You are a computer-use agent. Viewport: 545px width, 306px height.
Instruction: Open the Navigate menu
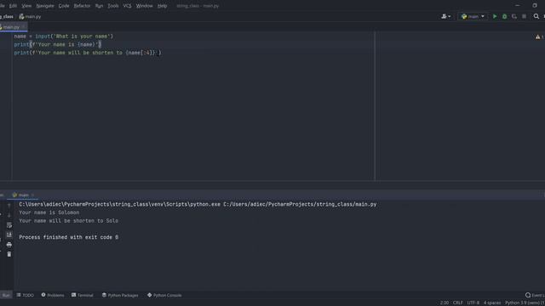point(45,6)
